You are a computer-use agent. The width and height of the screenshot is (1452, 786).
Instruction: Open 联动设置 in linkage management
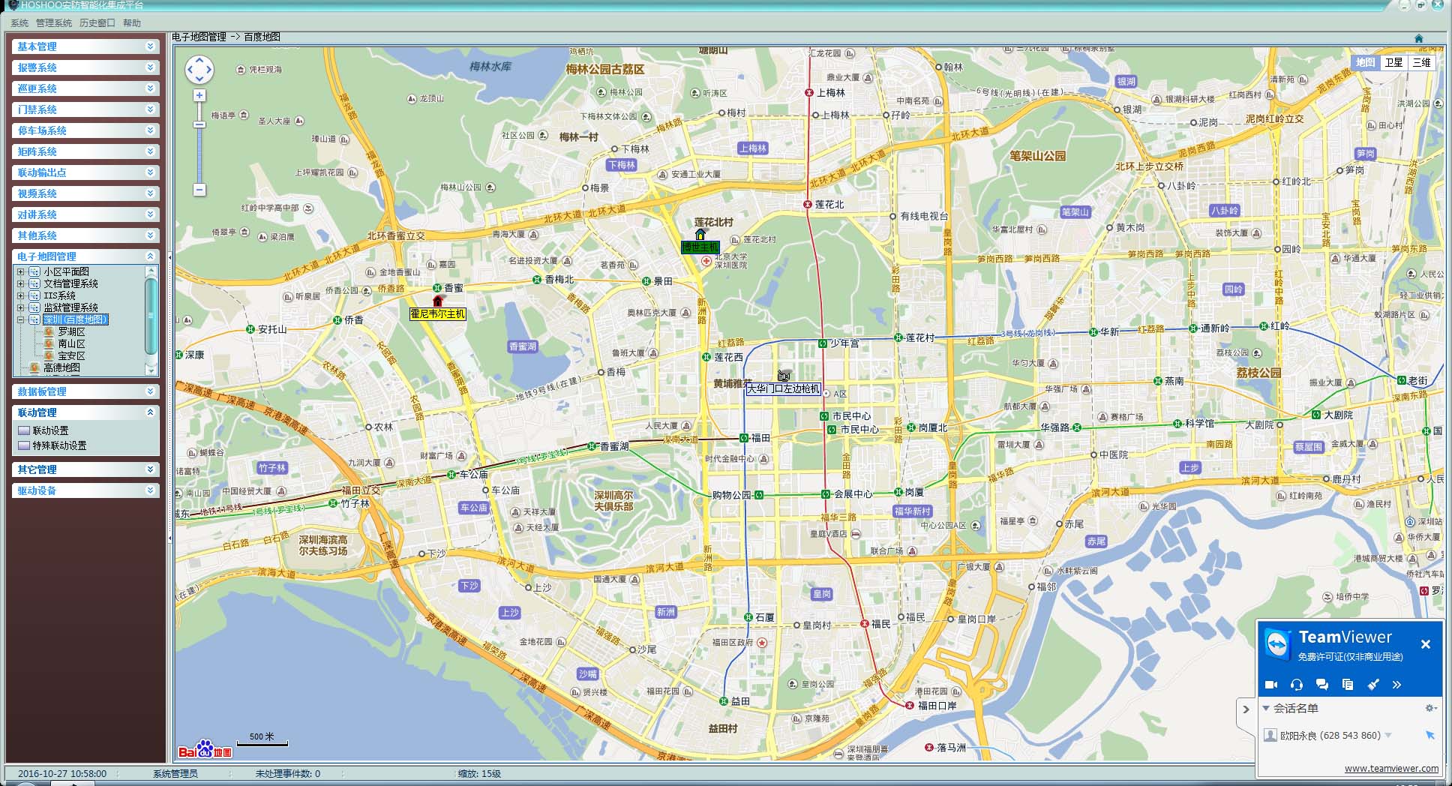tap(50, 430)
